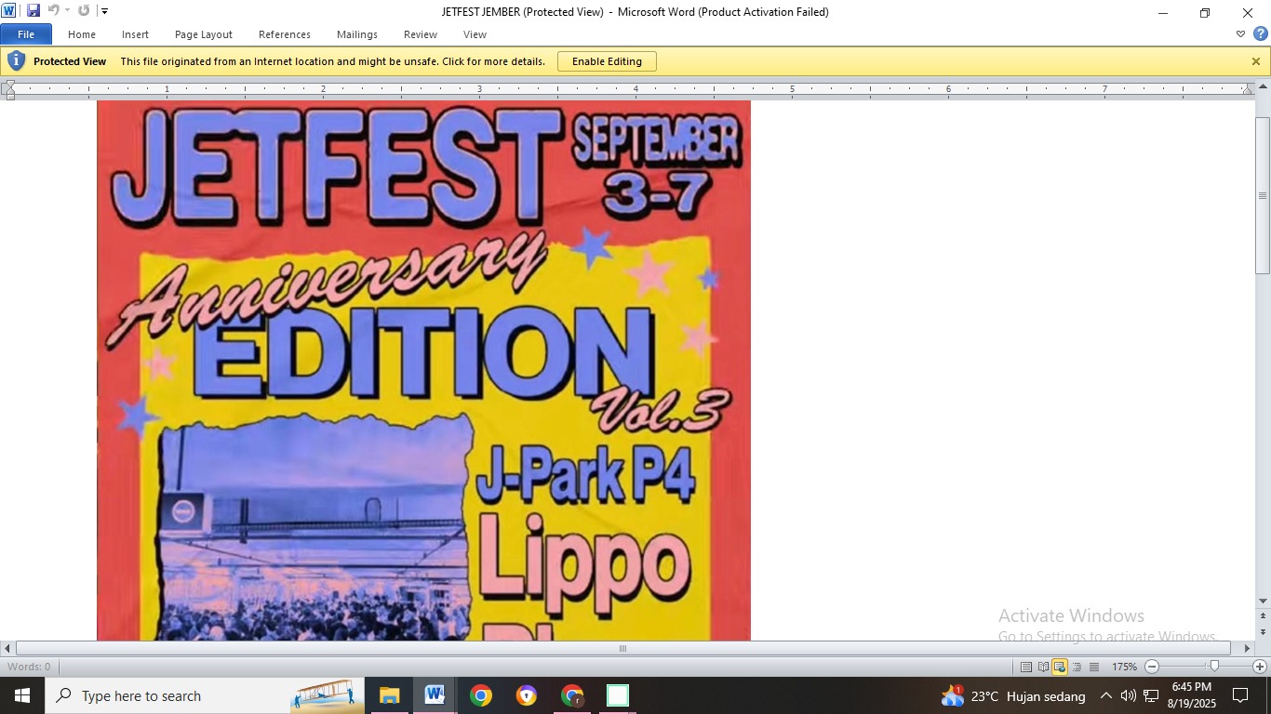Switch to Draft view
Image resolution: width=1271 pixels, height=714 pixels.
[x=1094, y=667]
